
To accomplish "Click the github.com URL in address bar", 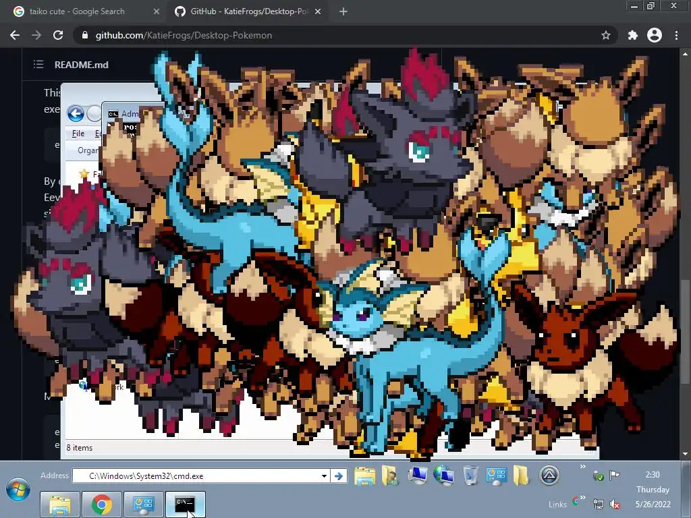I will click(x=184, y=35).
